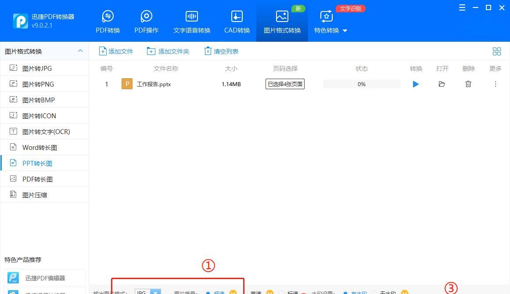Image resolution: width=510 pixels, height=294 pixels.
Task: Open the 文字语音转换 tool
Action: (x=191, y=21)
